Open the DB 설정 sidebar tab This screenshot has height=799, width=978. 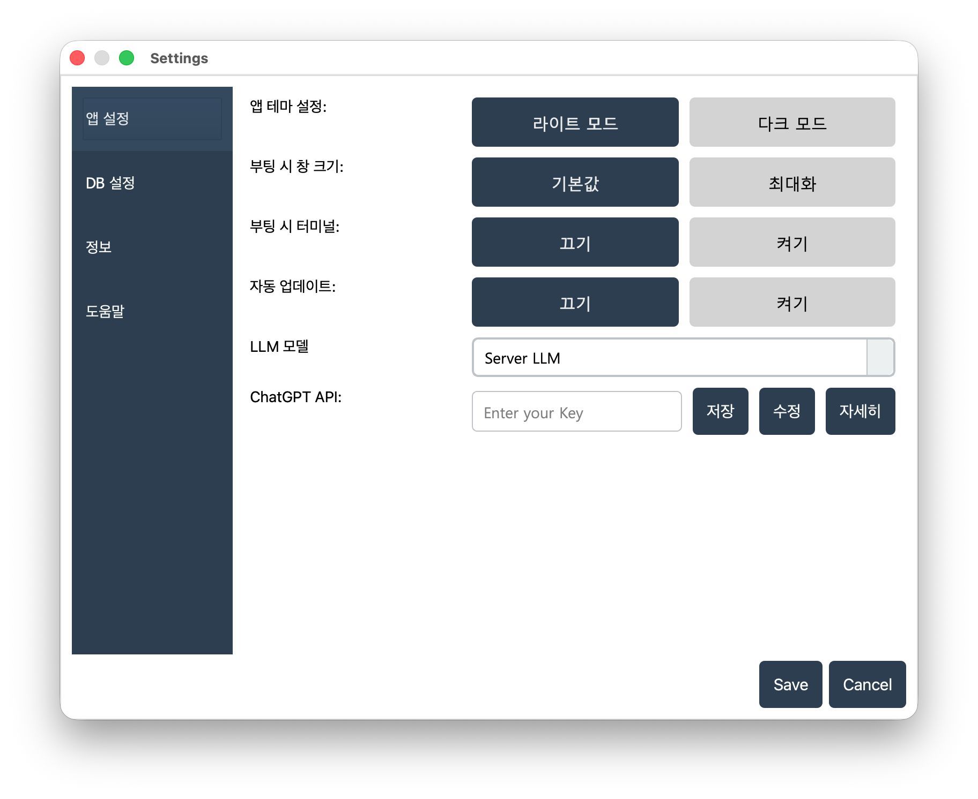tap(152, 183)
